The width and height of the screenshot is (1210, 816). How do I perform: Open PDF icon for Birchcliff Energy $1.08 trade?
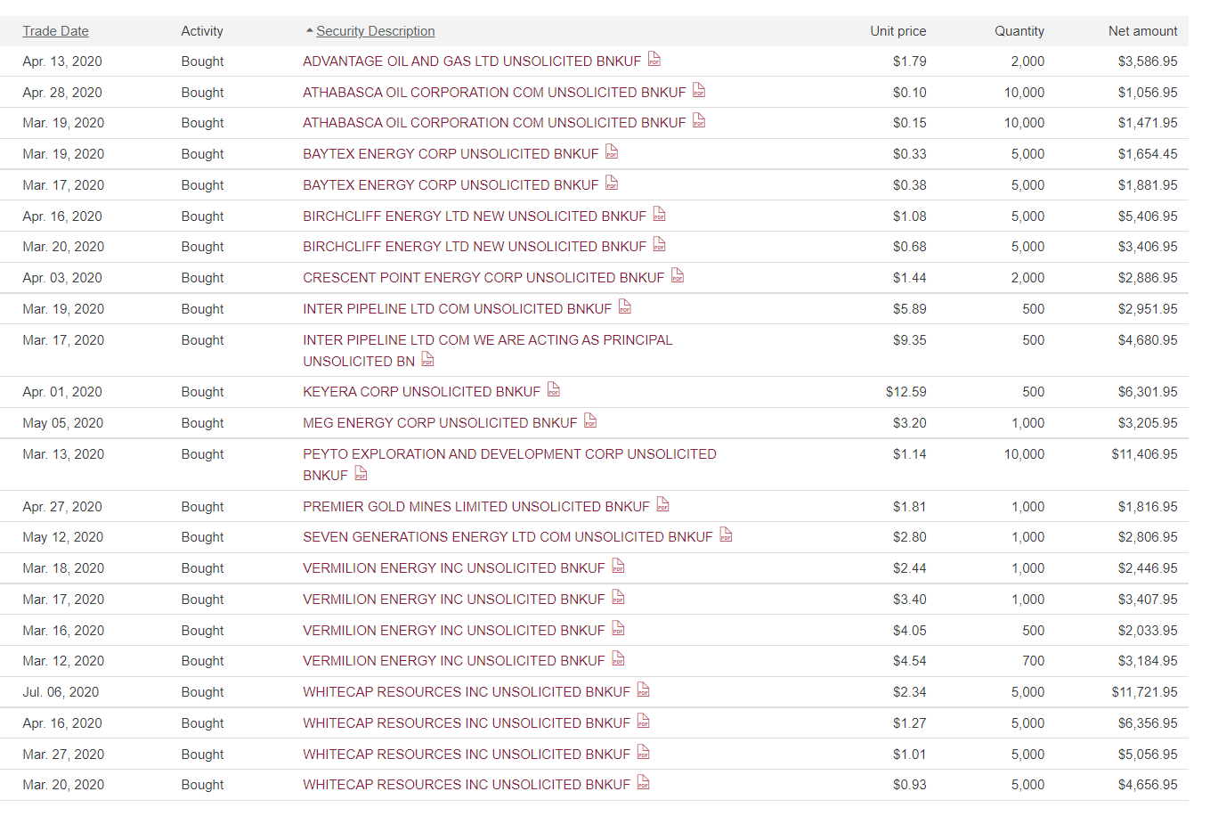coord(660,215)
